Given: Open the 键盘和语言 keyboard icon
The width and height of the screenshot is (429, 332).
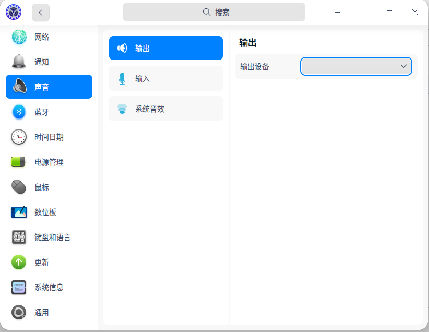Looking at the screenshot, I should [19, 237].
